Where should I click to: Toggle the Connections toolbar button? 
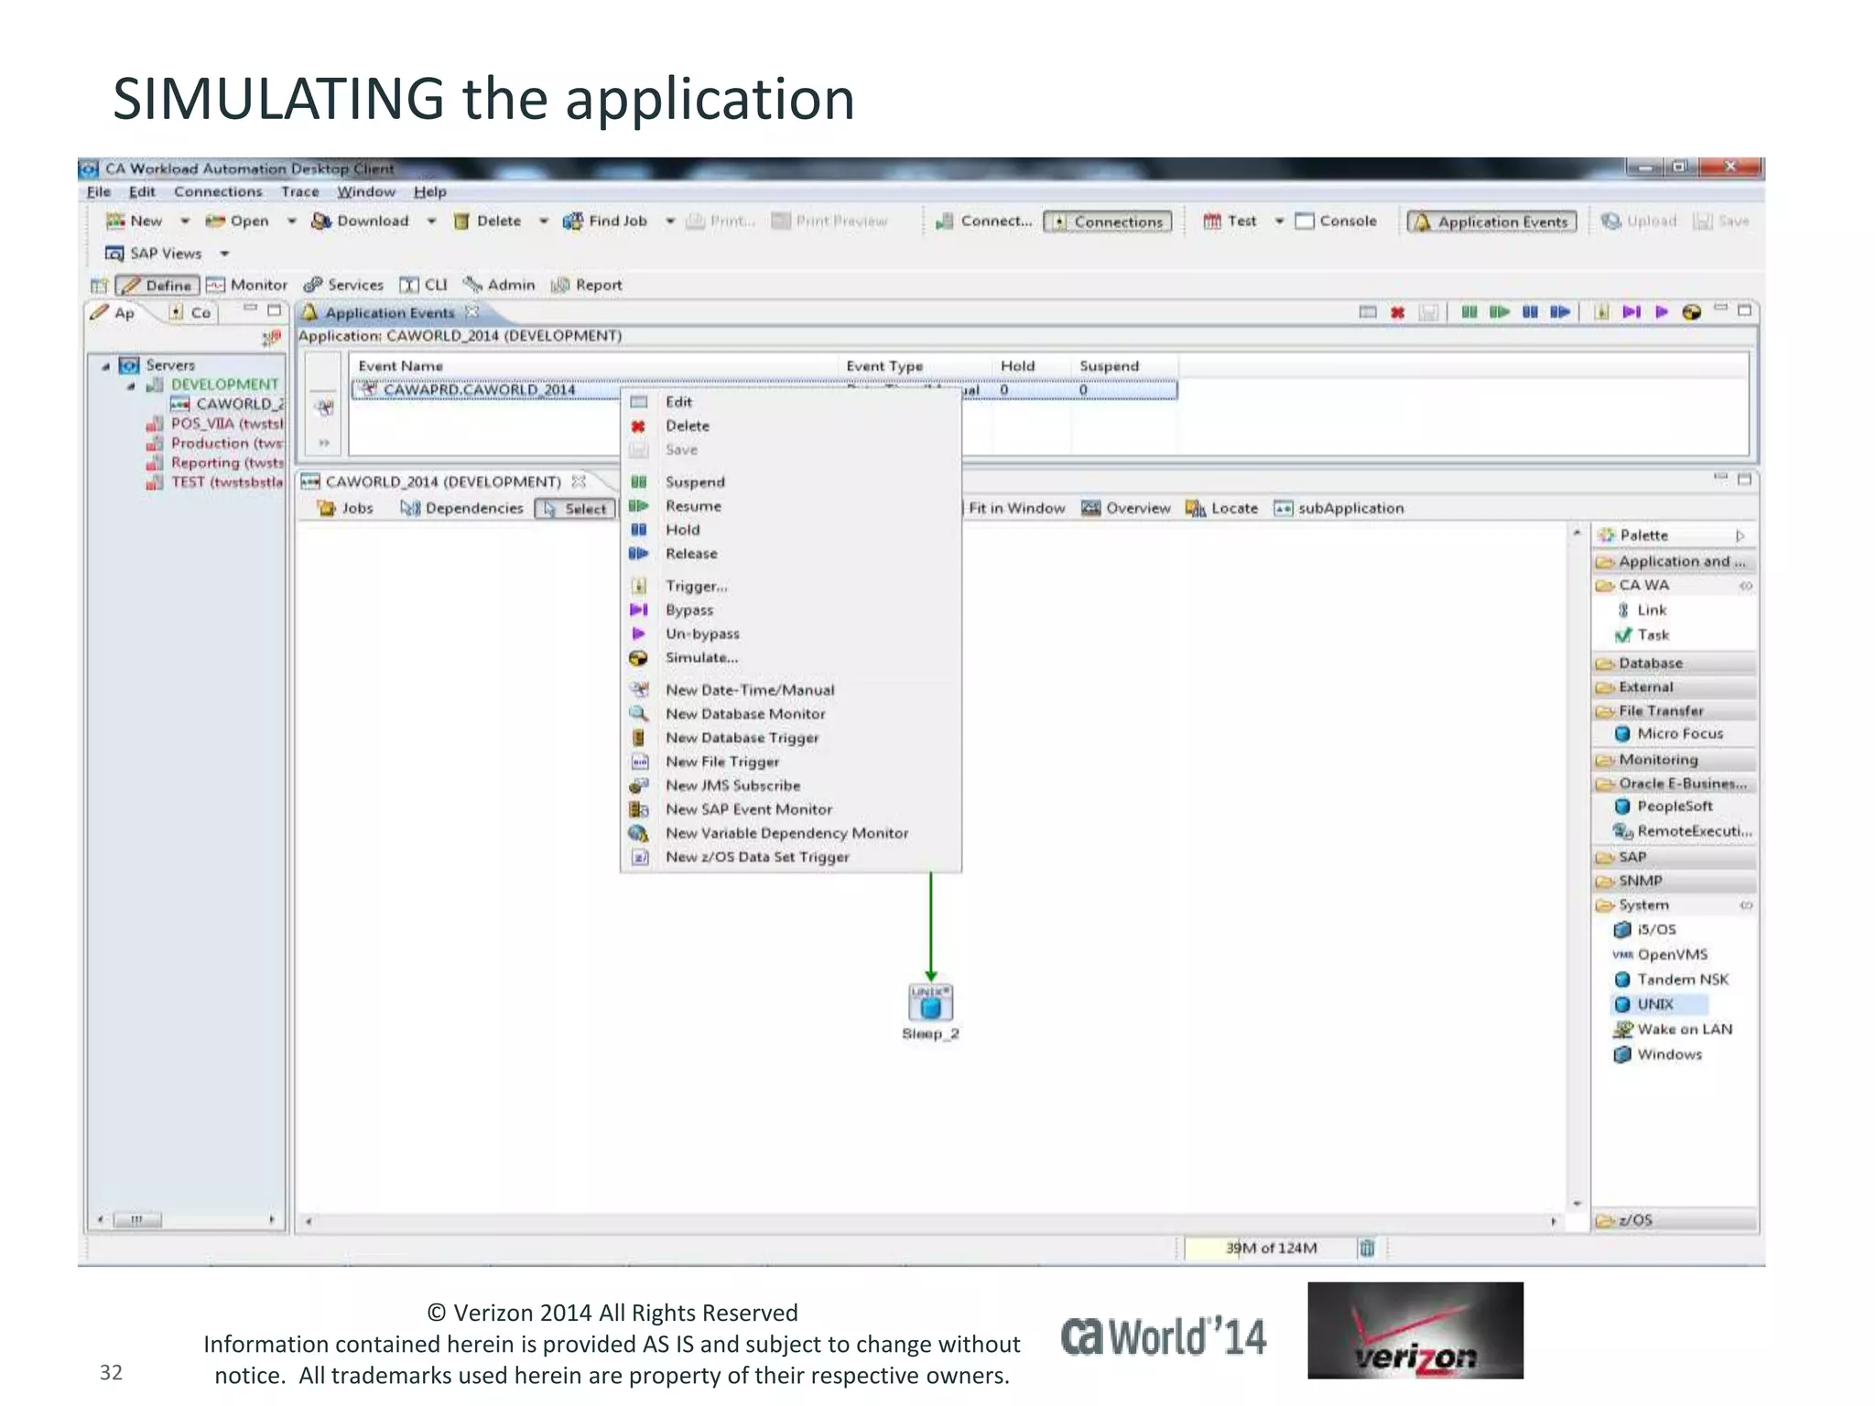(1108, 222)
